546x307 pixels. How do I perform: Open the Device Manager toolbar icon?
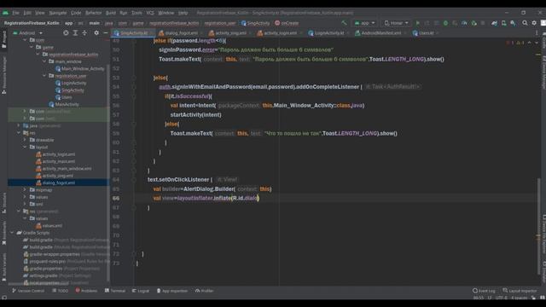(503, 23)
